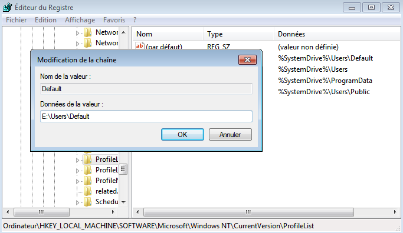
Task: Expand the second ProfileL tree node
Action: coord(77,171)
